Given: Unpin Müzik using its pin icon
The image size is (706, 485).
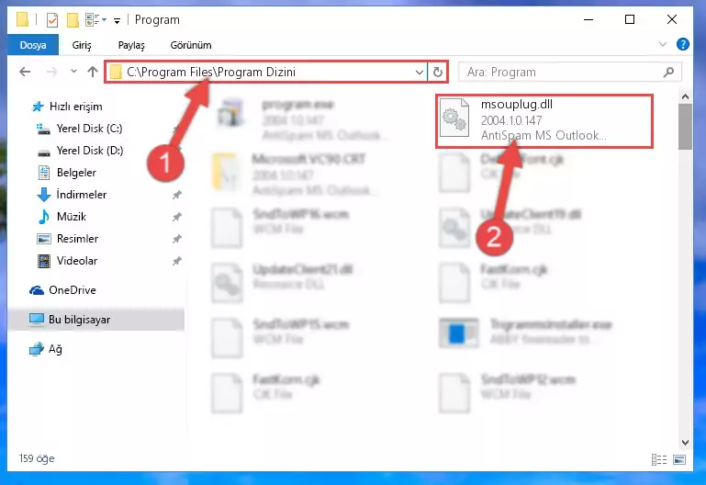Looking at the screenshot, I should [177, 217].
